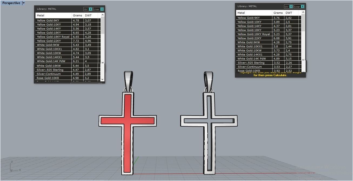Click the scroll-up arrow in the left metal list
This screenshot has width=353, height=181.
click(x=102, y=15)
